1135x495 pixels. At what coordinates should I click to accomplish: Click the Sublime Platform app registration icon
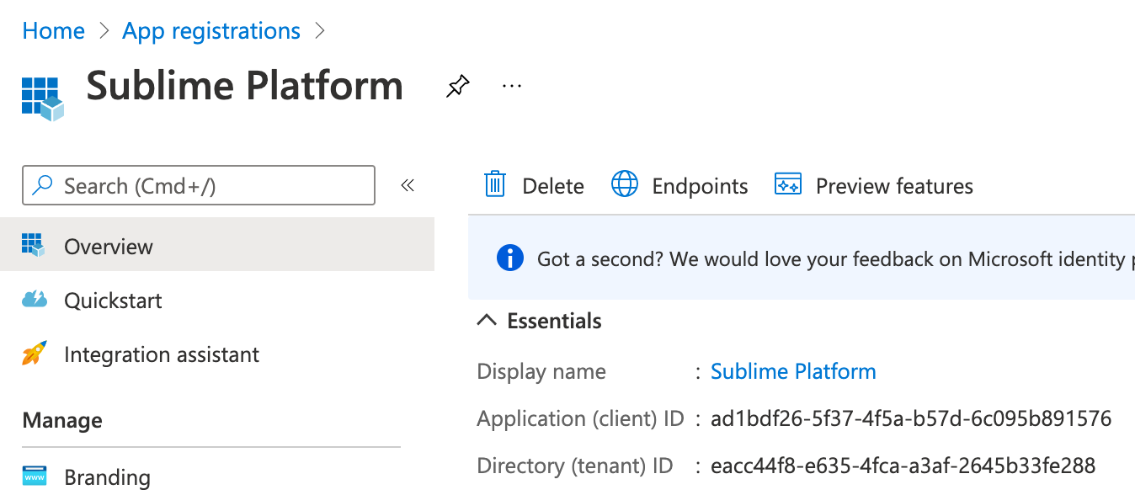click(x=42, y=97)
